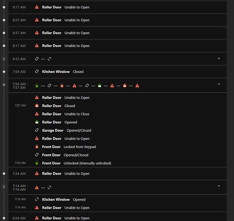Click 'Roller Door' label at 8:37 AM
This screenshot has width=234, height=221.
(x=52, y=33)
